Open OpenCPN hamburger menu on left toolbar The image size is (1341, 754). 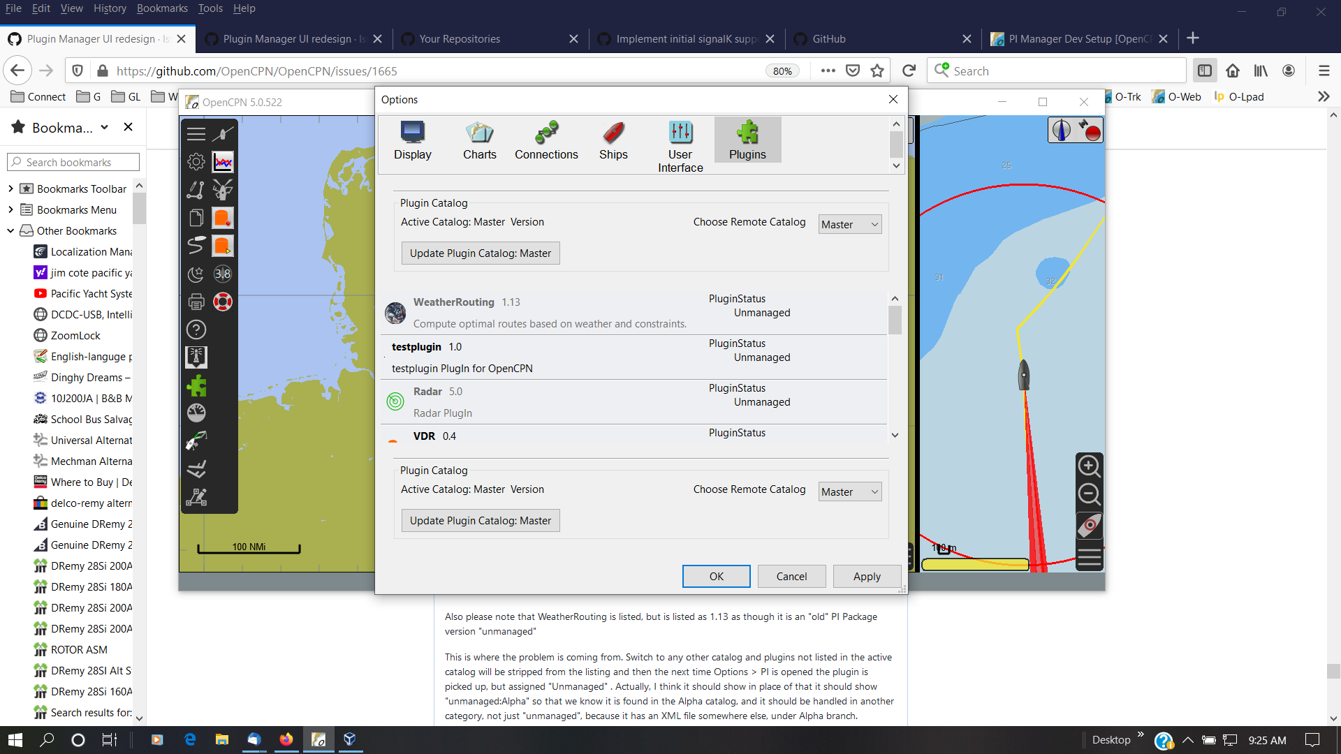coord(196,134)
